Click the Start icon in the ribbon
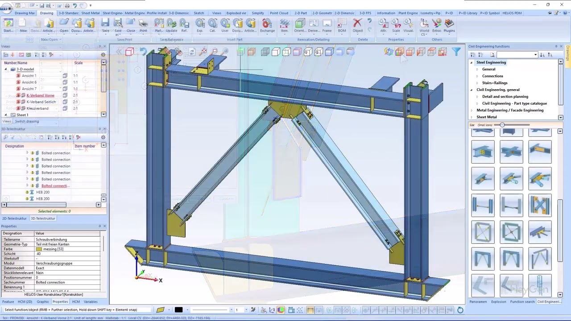 [8, 25]
